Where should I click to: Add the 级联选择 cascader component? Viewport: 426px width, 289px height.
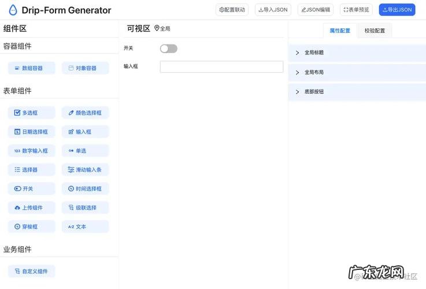[x=85, y=208]
